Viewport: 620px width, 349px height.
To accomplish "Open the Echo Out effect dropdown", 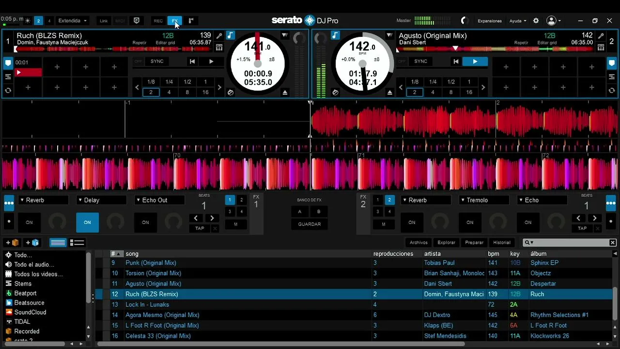I will click(159, 200).
